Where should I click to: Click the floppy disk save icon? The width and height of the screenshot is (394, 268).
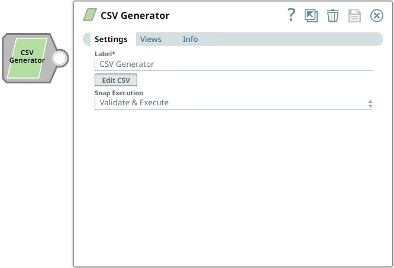pyautogui.click(x=354, y=16)
